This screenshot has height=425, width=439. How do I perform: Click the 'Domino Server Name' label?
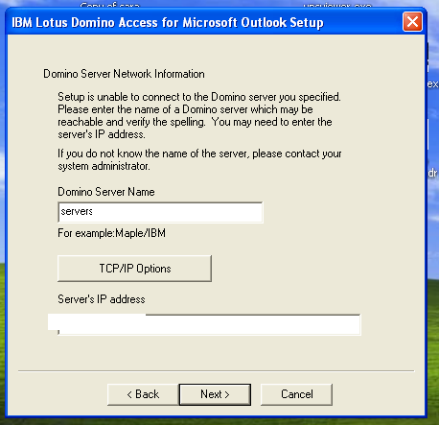click(106, 192)
